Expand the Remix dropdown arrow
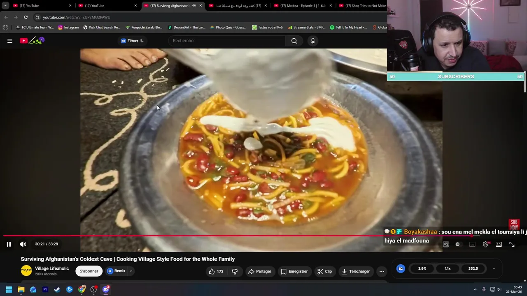The height and width of the screenshot is (296, 527). [x=131, y=271]
